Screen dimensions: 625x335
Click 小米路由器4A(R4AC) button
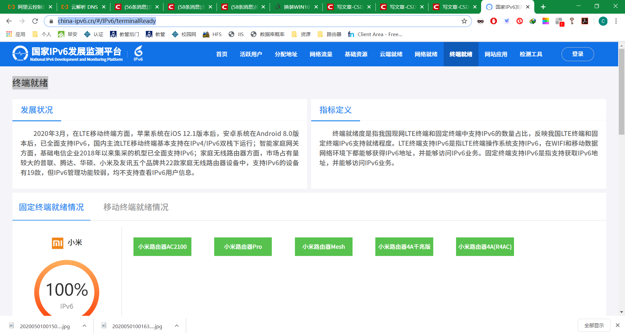[x=485, y=247]
